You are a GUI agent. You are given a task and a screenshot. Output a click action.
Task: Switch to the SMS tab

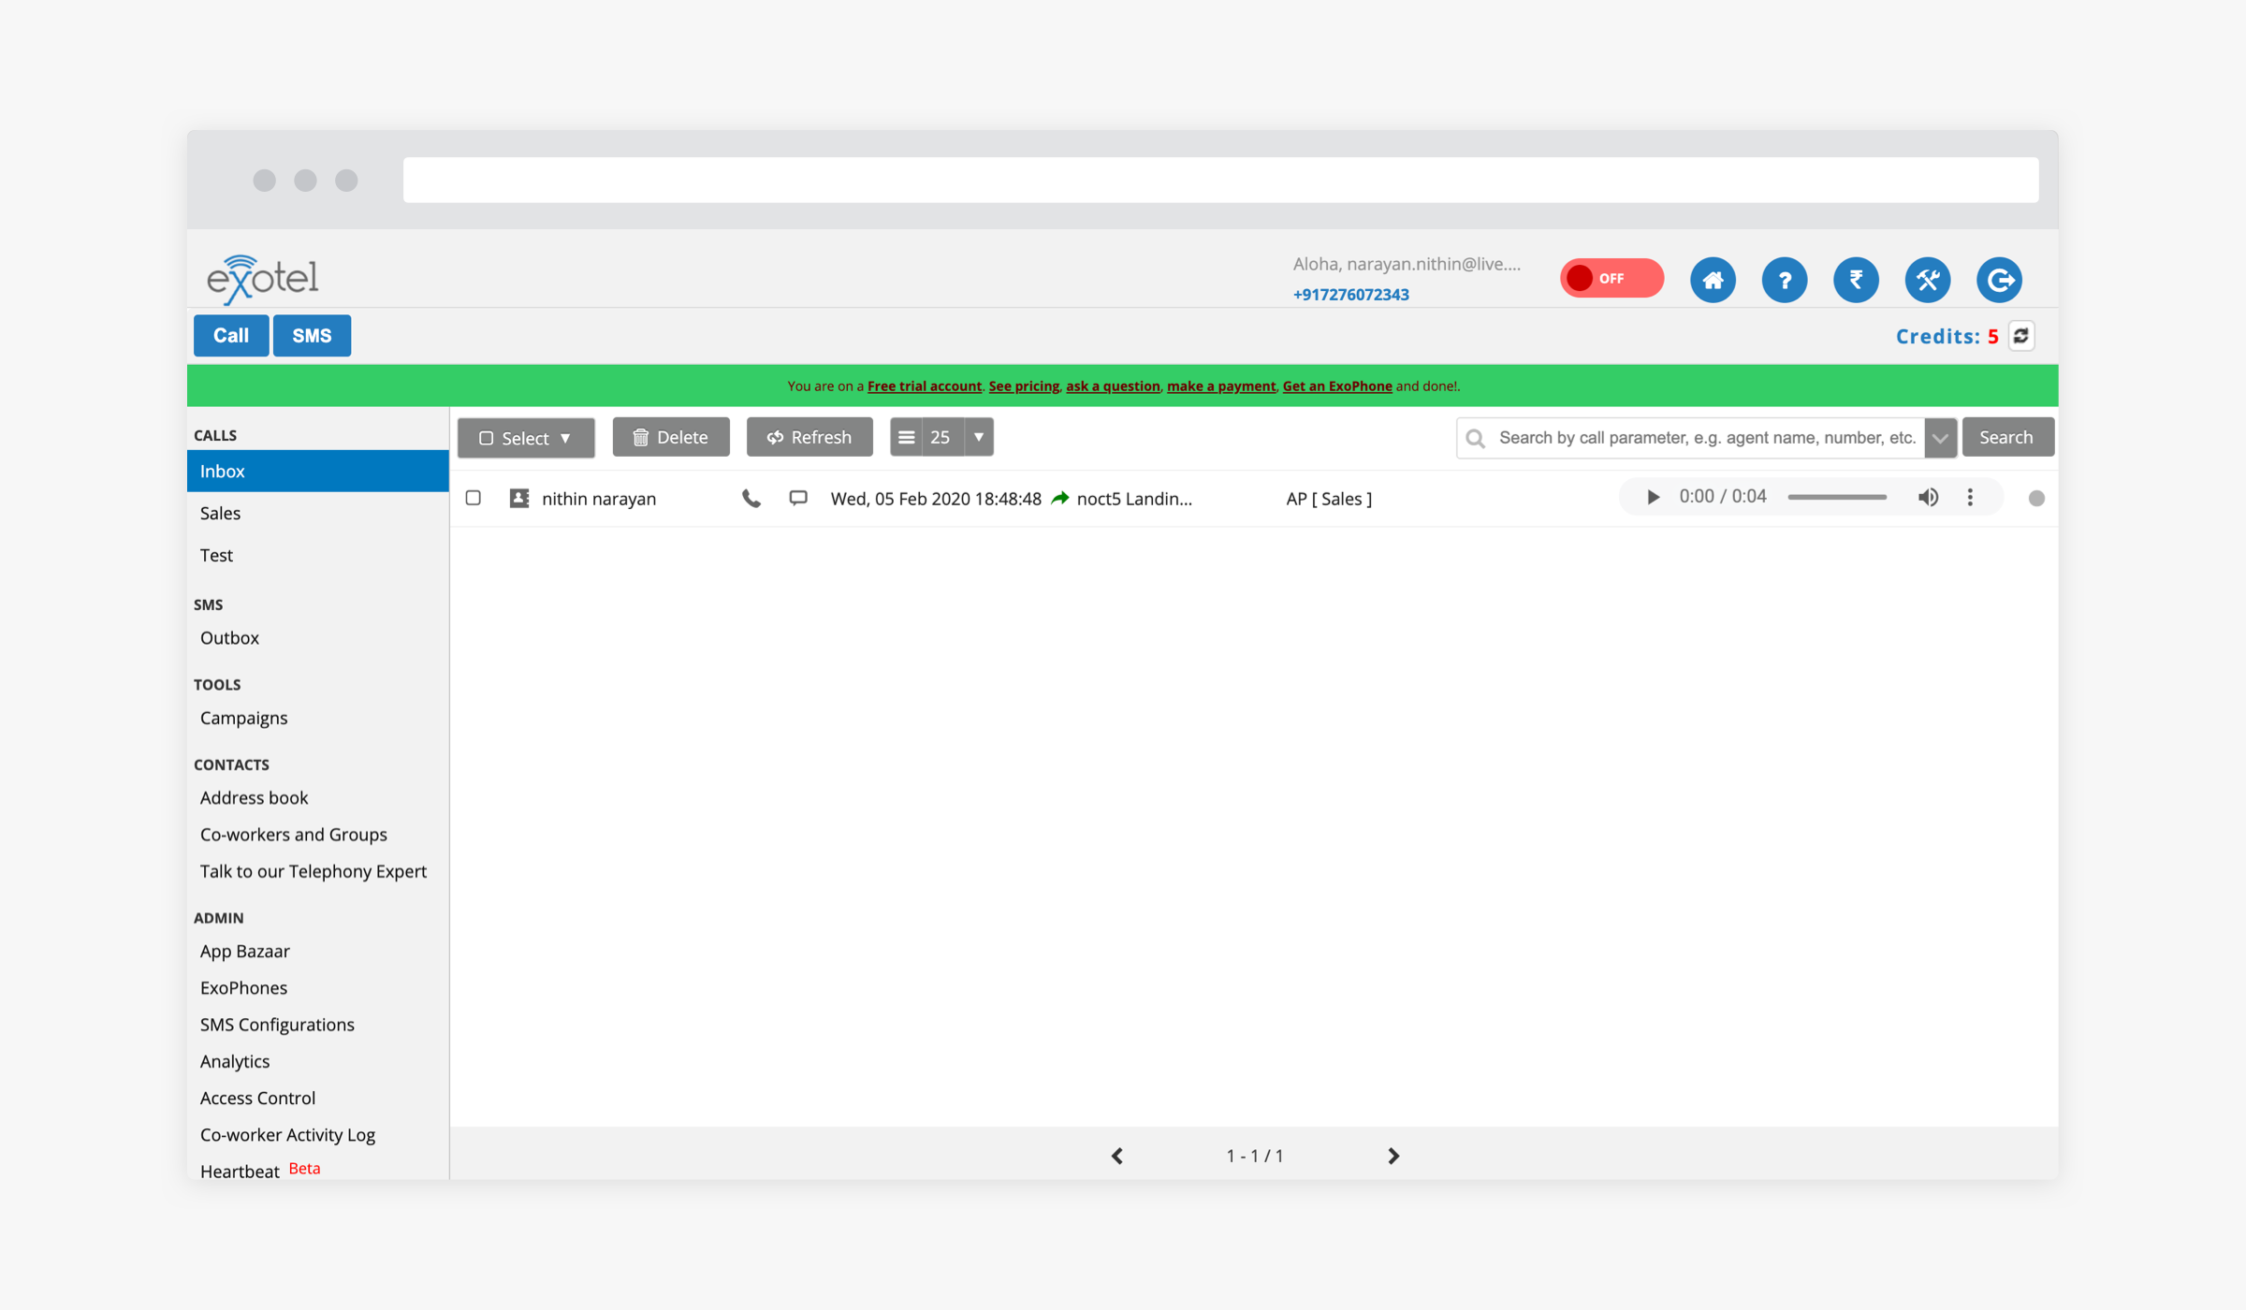point(312,336)
